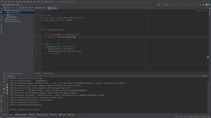Click the TerranBot breadcrumb
The width and height of the screenshot is (211, 118).
[38, 73]
